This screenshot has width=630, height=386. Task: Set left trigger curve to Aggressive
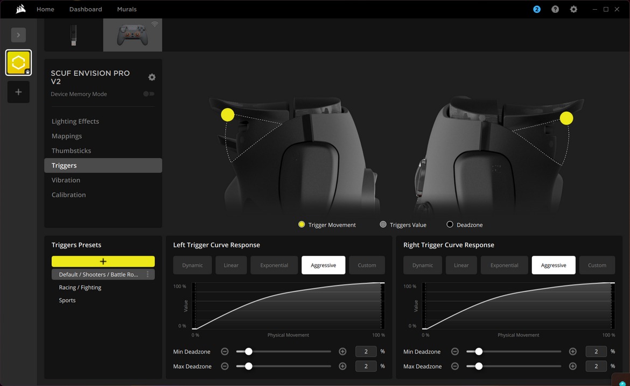324,265
